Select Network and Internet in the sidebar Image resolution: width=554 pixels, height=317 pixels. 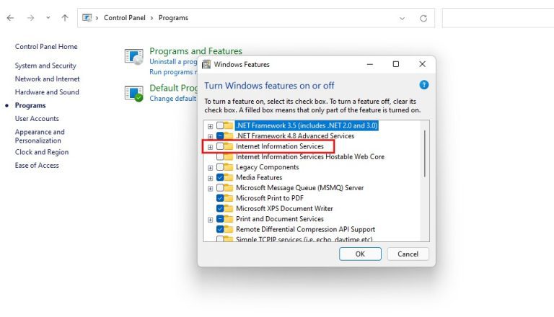point(47,79)
